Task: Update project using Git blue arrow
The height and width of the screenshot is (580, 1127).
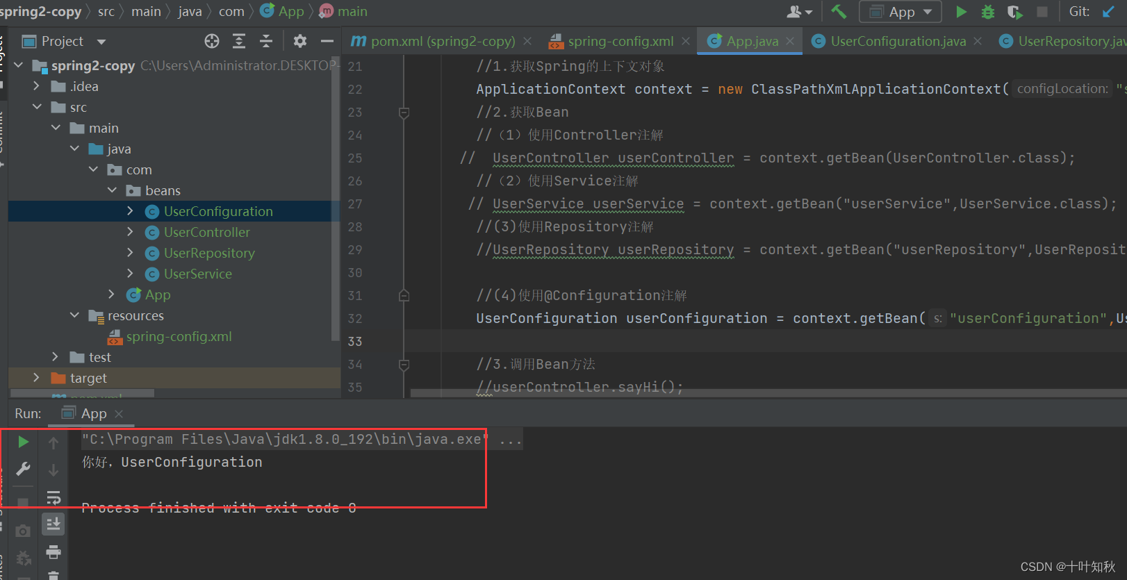Action: [x=1108, y=11]
